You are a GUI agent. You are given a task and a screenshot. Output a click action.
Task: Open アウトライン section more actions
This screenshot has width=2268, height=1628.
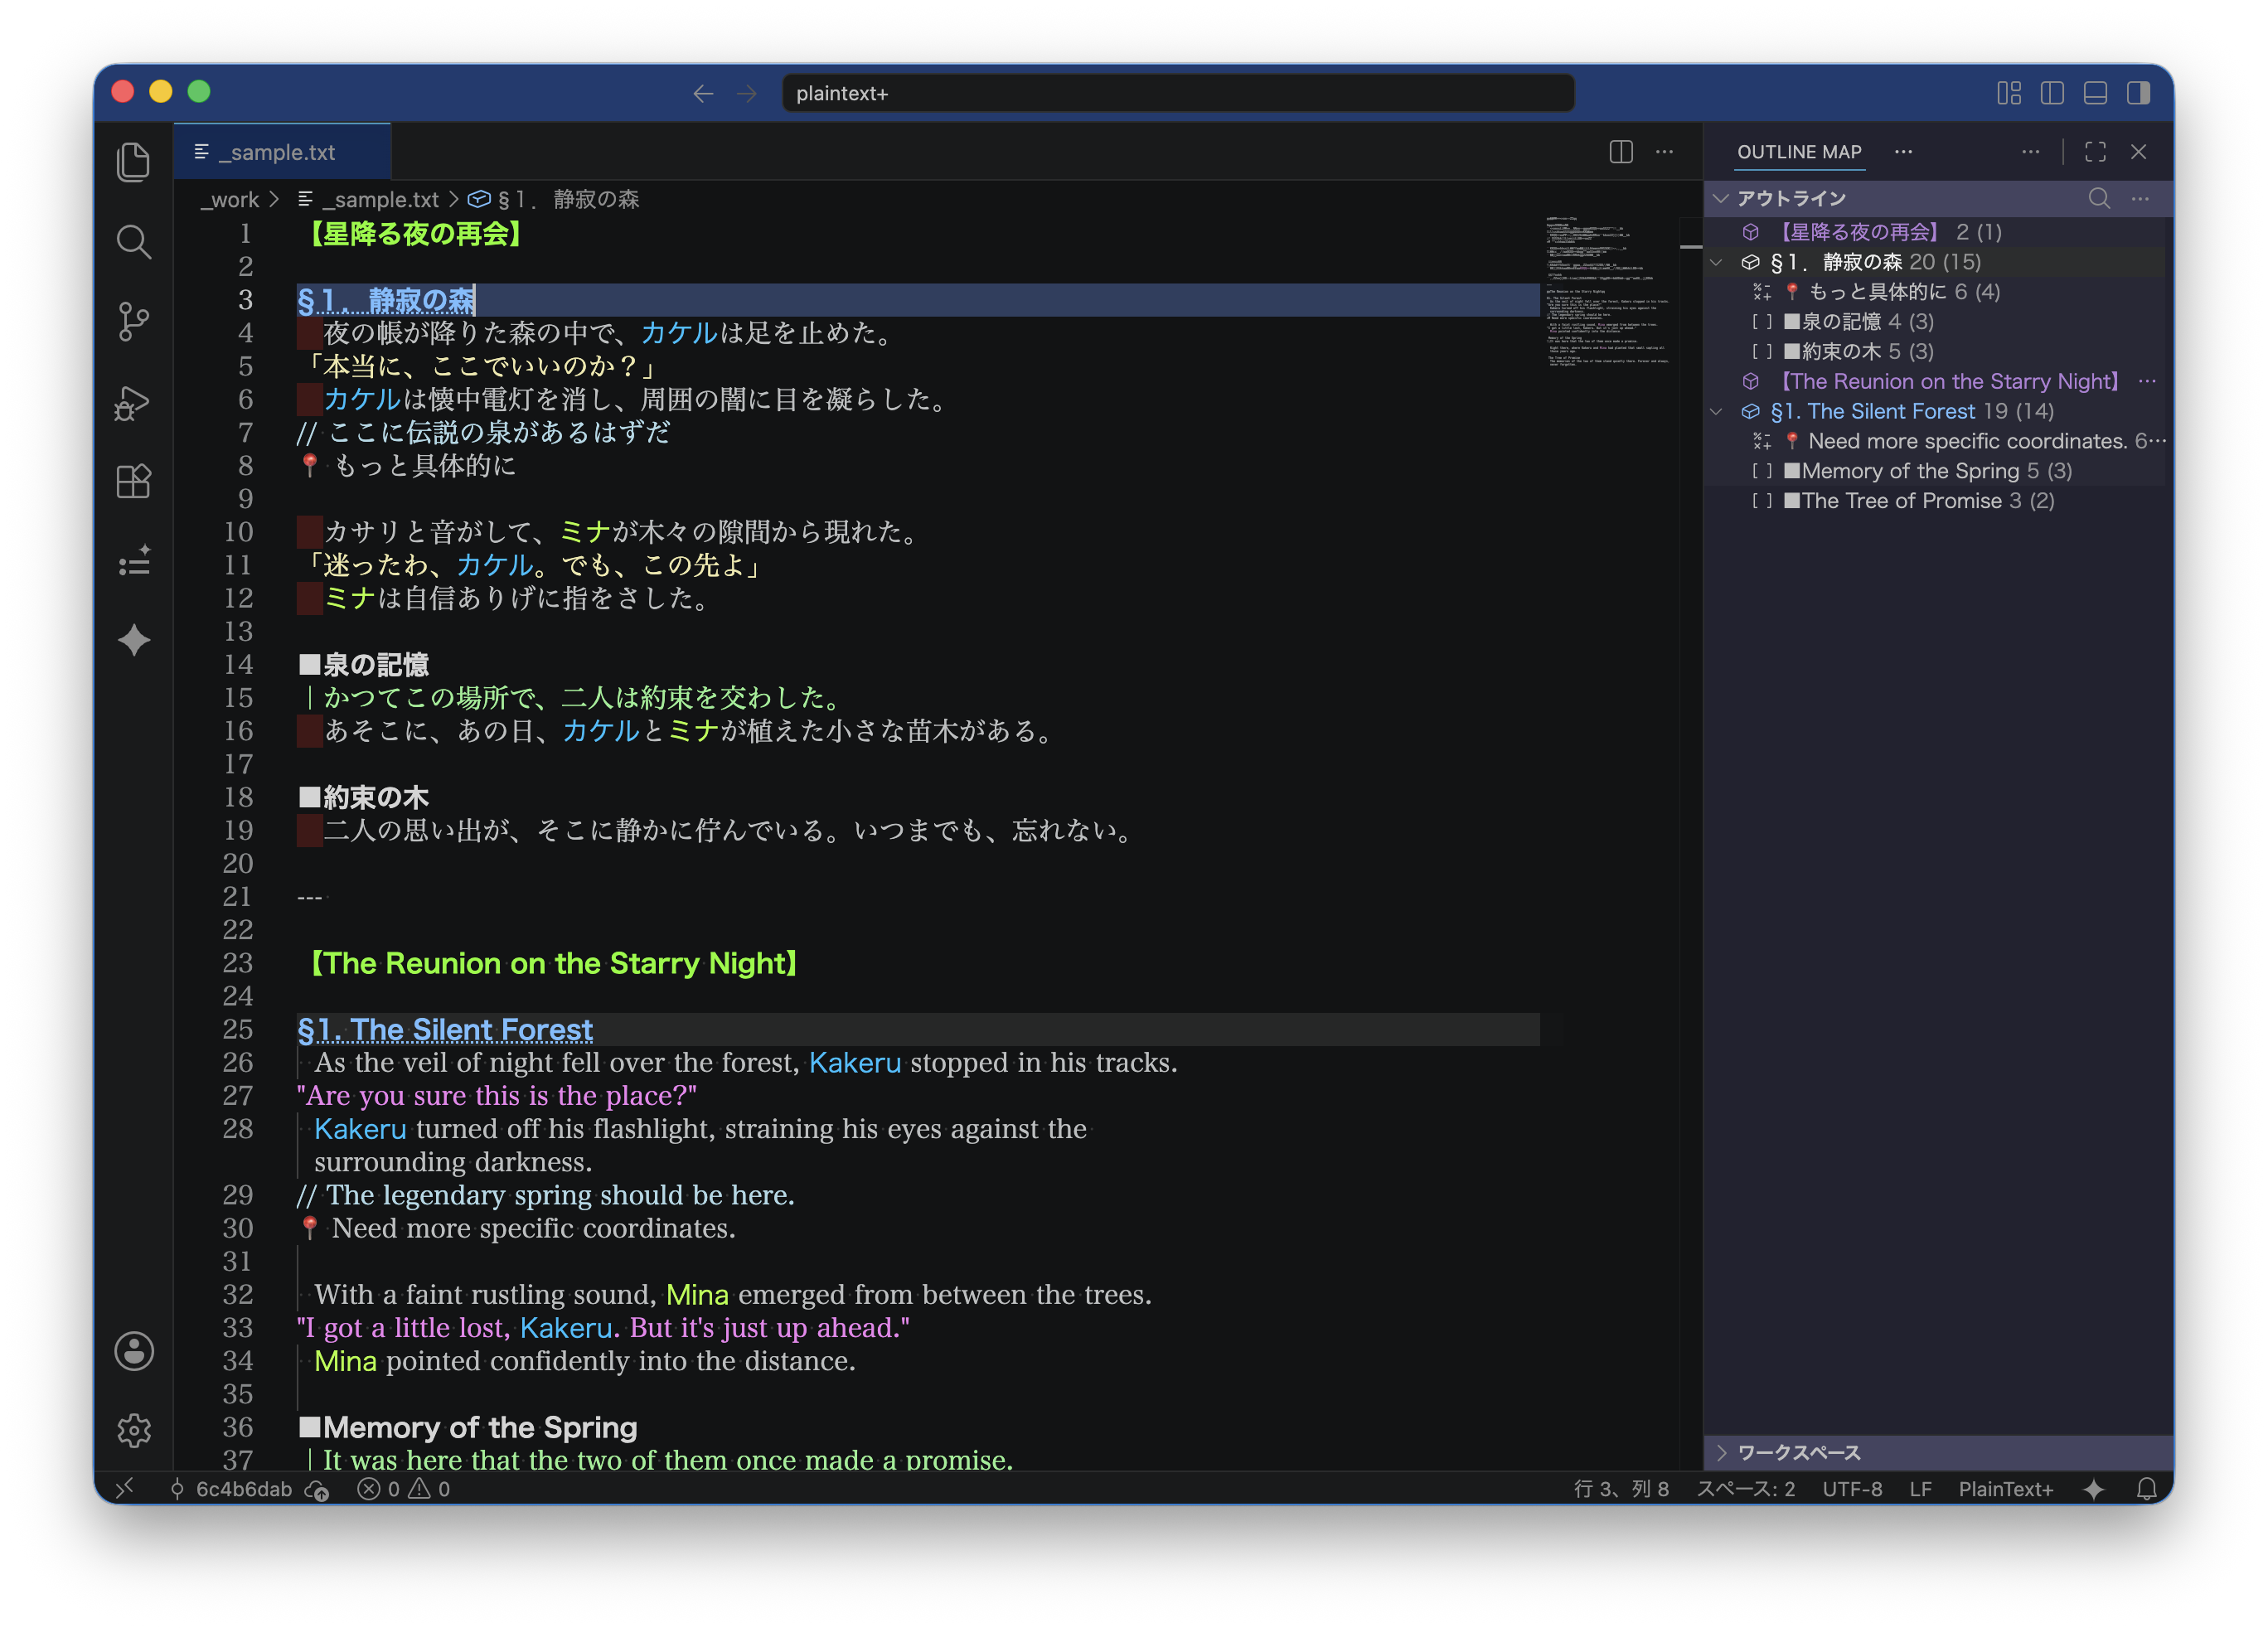pos(2140,198)
